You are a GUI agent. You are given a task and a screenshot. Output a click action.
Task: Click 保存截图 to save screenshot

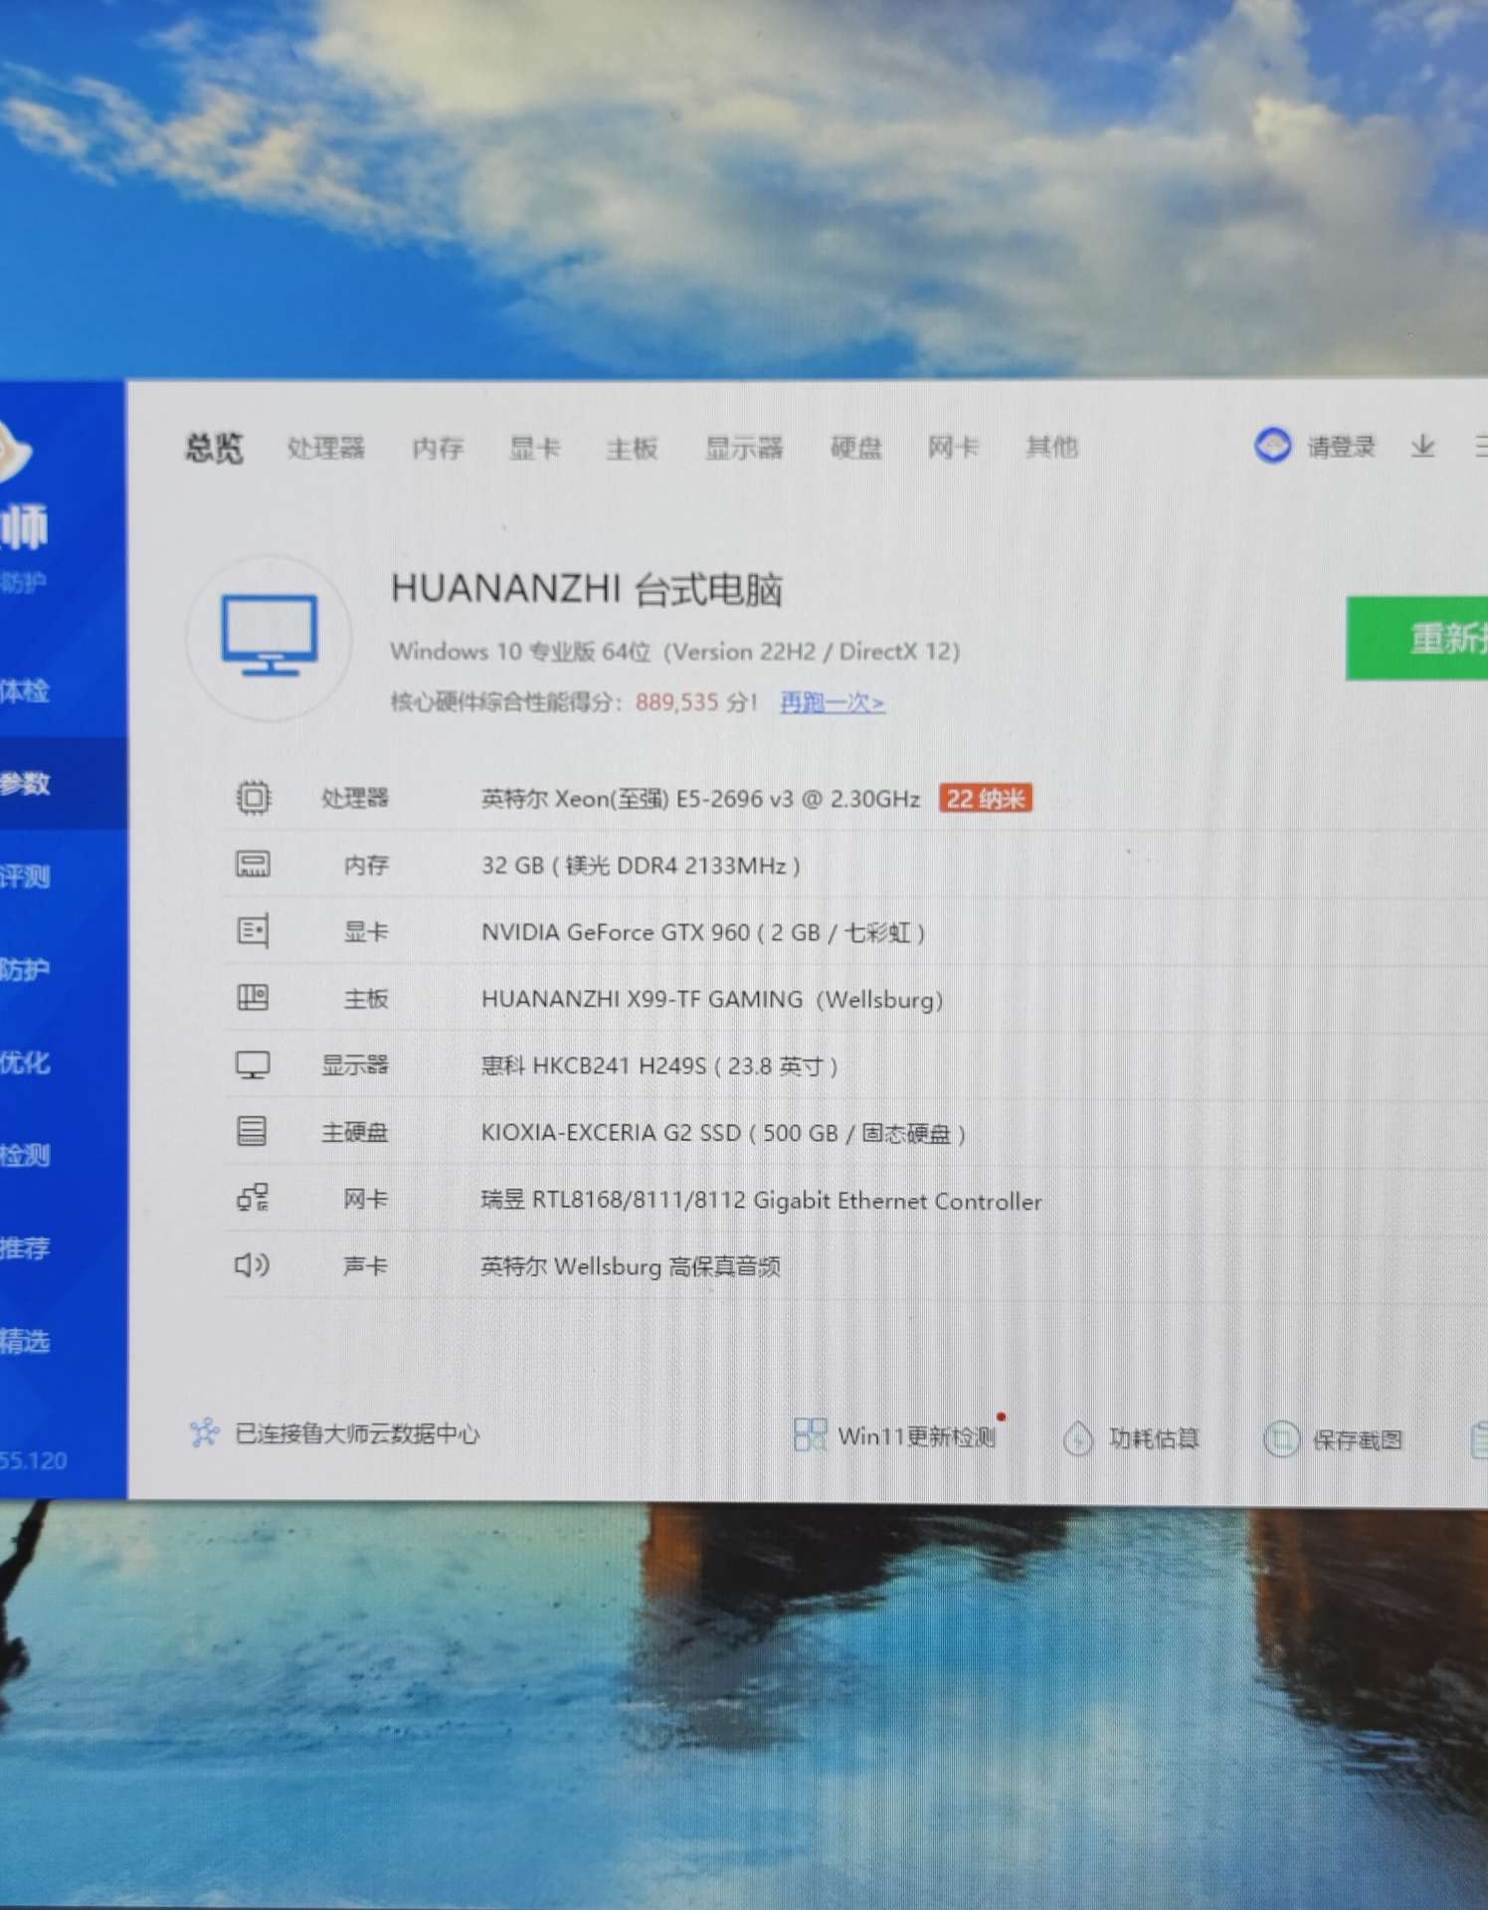point(1358,1439)
